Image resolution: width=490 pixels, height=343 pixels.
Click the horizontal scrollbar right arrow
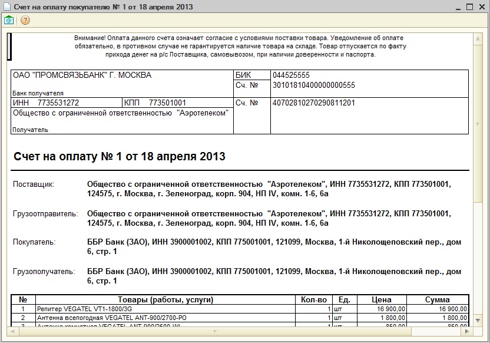point(467,331)
